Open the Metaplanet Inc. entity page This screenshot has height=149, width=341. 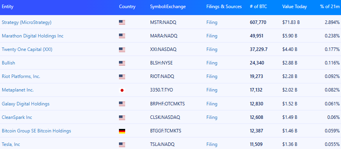(x=17, y=90)
